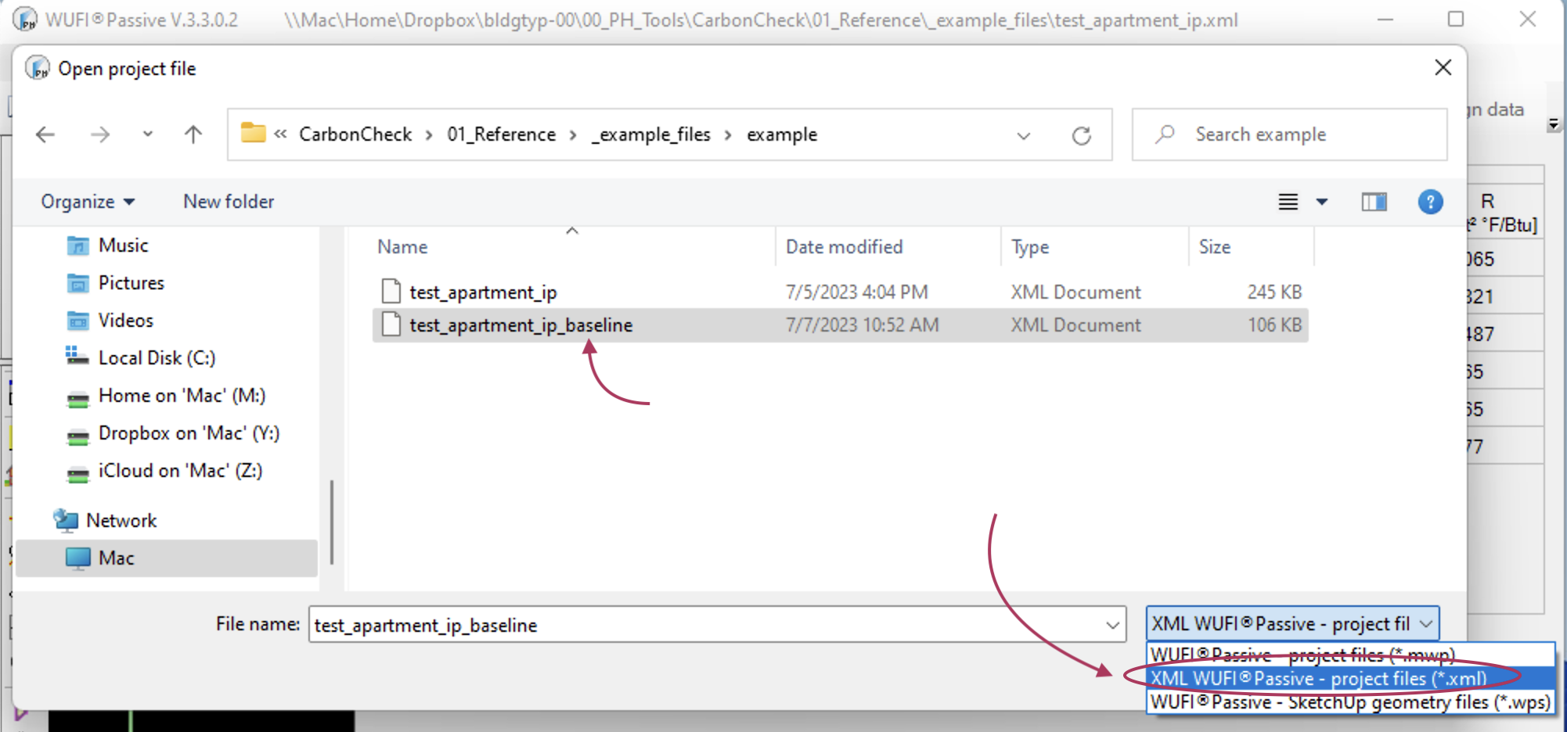Expand the File name dropdown arrow
Viewport: 1567px width, 732px height.
(x=1112, y=625)
